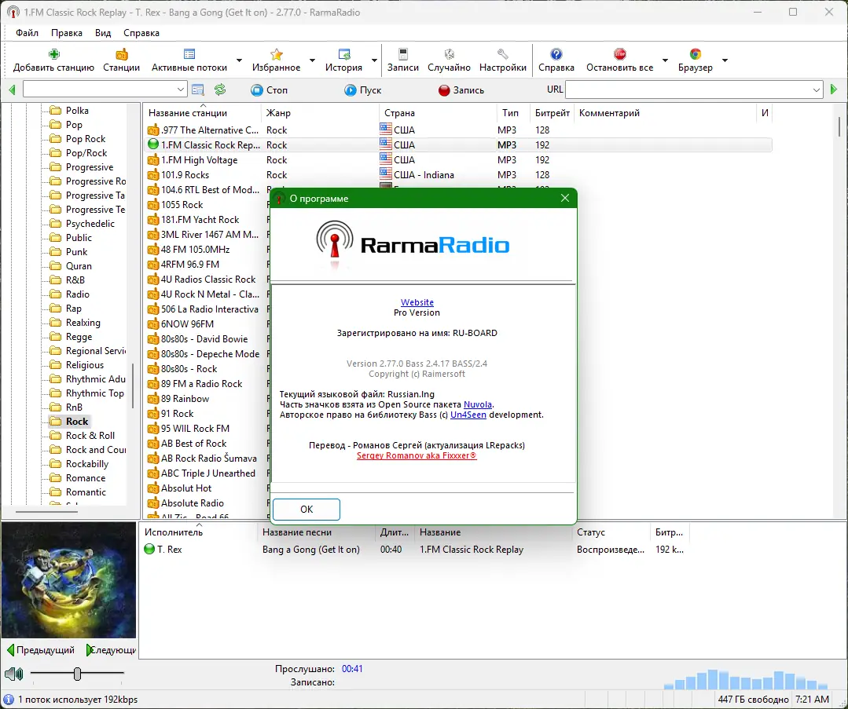Viewport: 848px width, 709px height.
Task: Click the Stop all (Остановить все) icon
Action: (x=620, y=54)
